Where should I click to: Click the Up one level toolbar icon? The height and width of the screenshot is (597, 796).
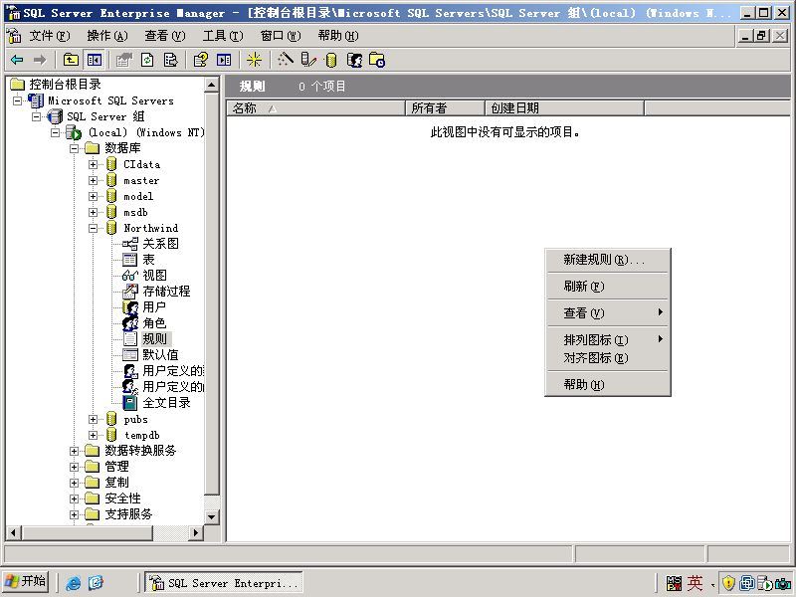[x=71, y=60]
